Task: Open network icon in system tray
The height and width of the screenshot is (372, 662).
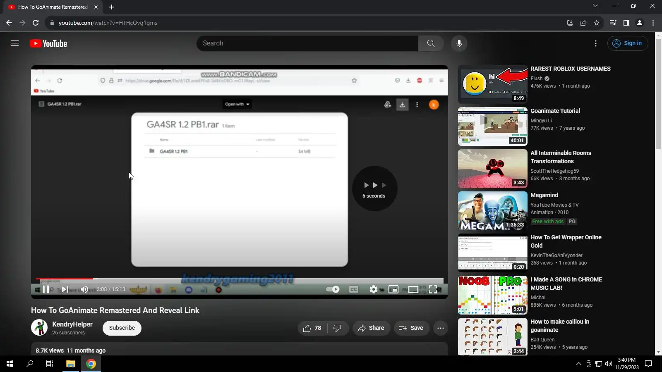Action: [598, 364]
